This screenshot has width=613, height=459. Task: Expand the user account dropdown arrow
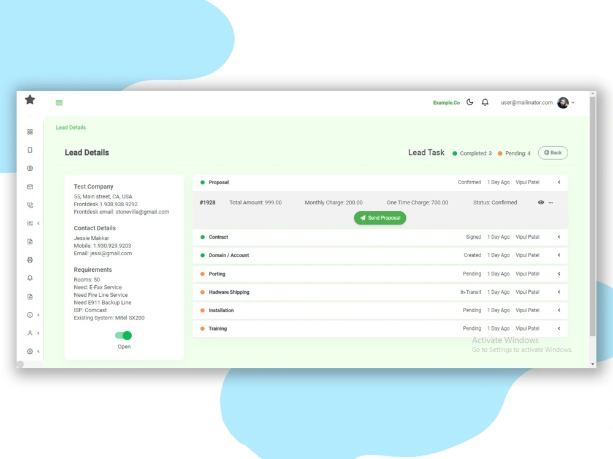(x=573, y=103)
